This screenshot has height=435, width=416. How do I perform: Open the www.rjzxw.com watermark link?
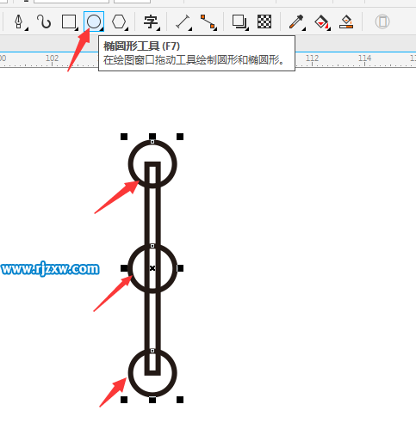(x=50, y=269)
